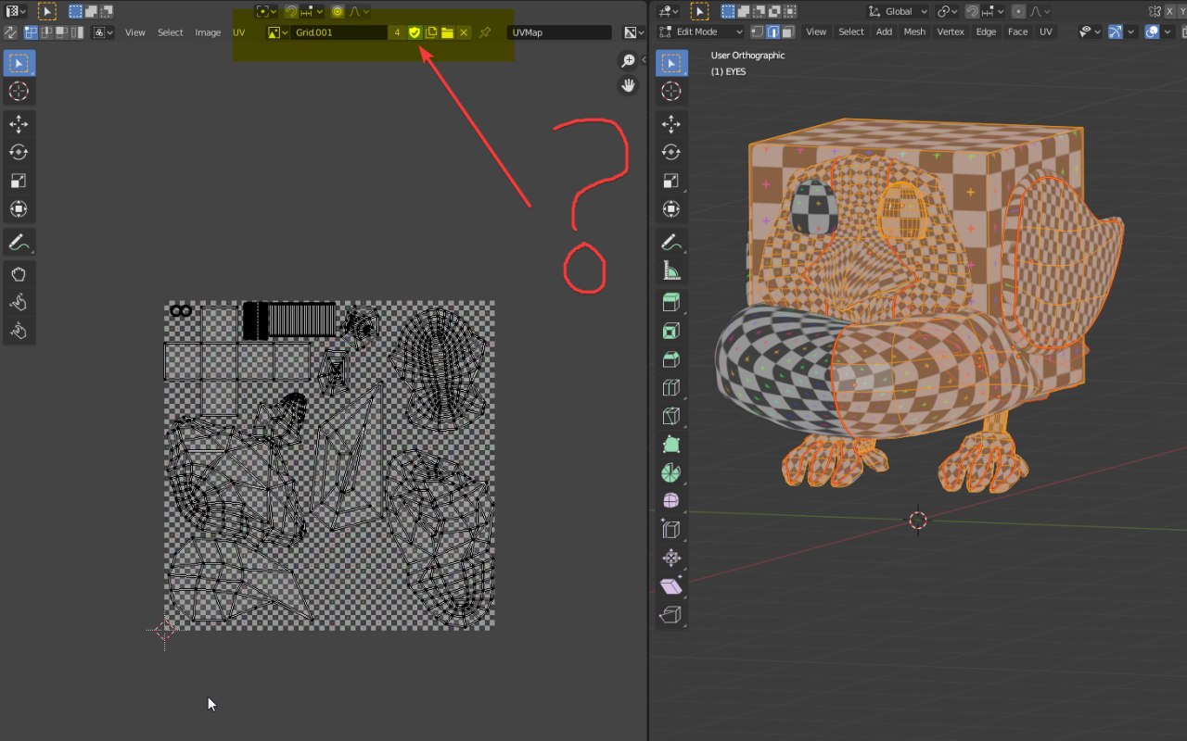Toggle show overlays in 3D viewport

click(x=1152, y=32)
